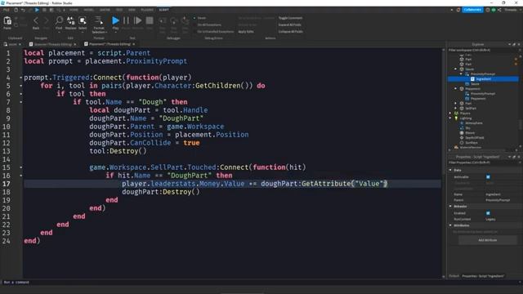Viewport: 523px width, 294px height.
Task: Collapse fold arrow on line 16
Action: click(21, 176)
